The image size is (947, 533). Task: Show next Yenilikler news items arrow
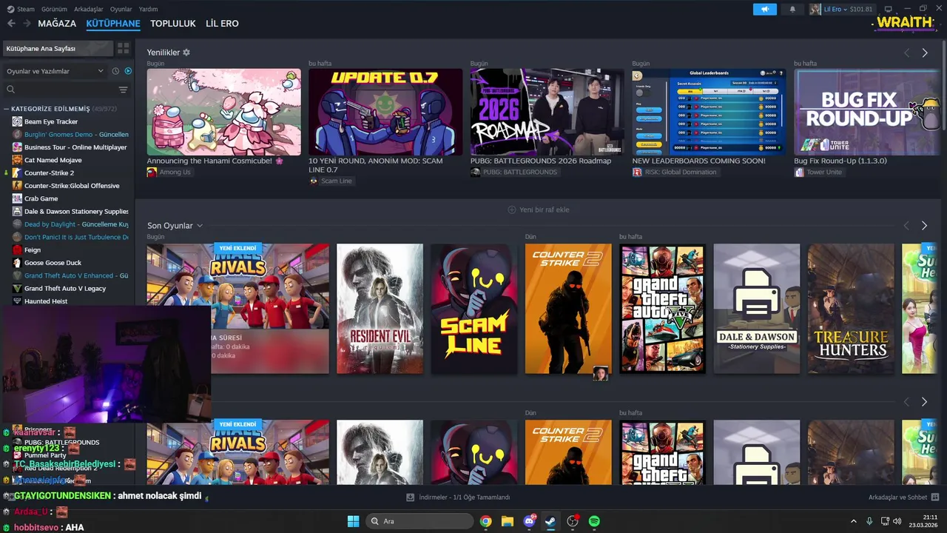[x=925, y=53]
